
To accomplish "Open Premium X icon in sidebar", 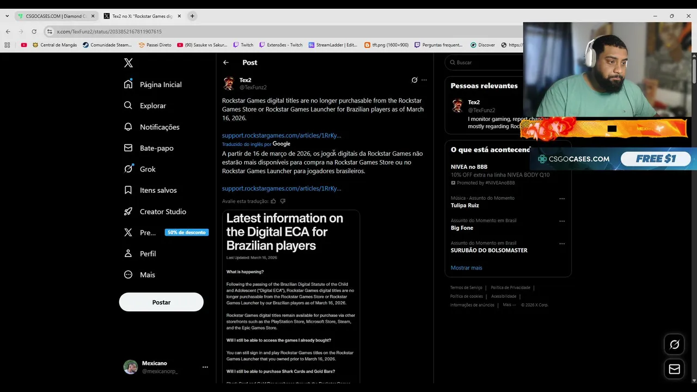I will pos(128,232).
